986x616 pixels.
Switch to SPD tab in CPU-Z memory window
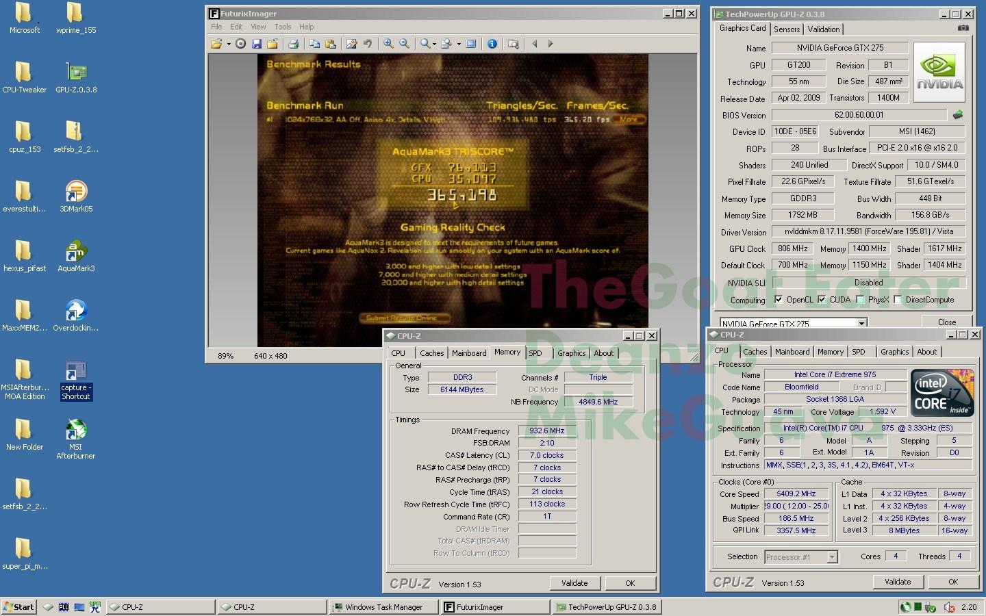535,353
